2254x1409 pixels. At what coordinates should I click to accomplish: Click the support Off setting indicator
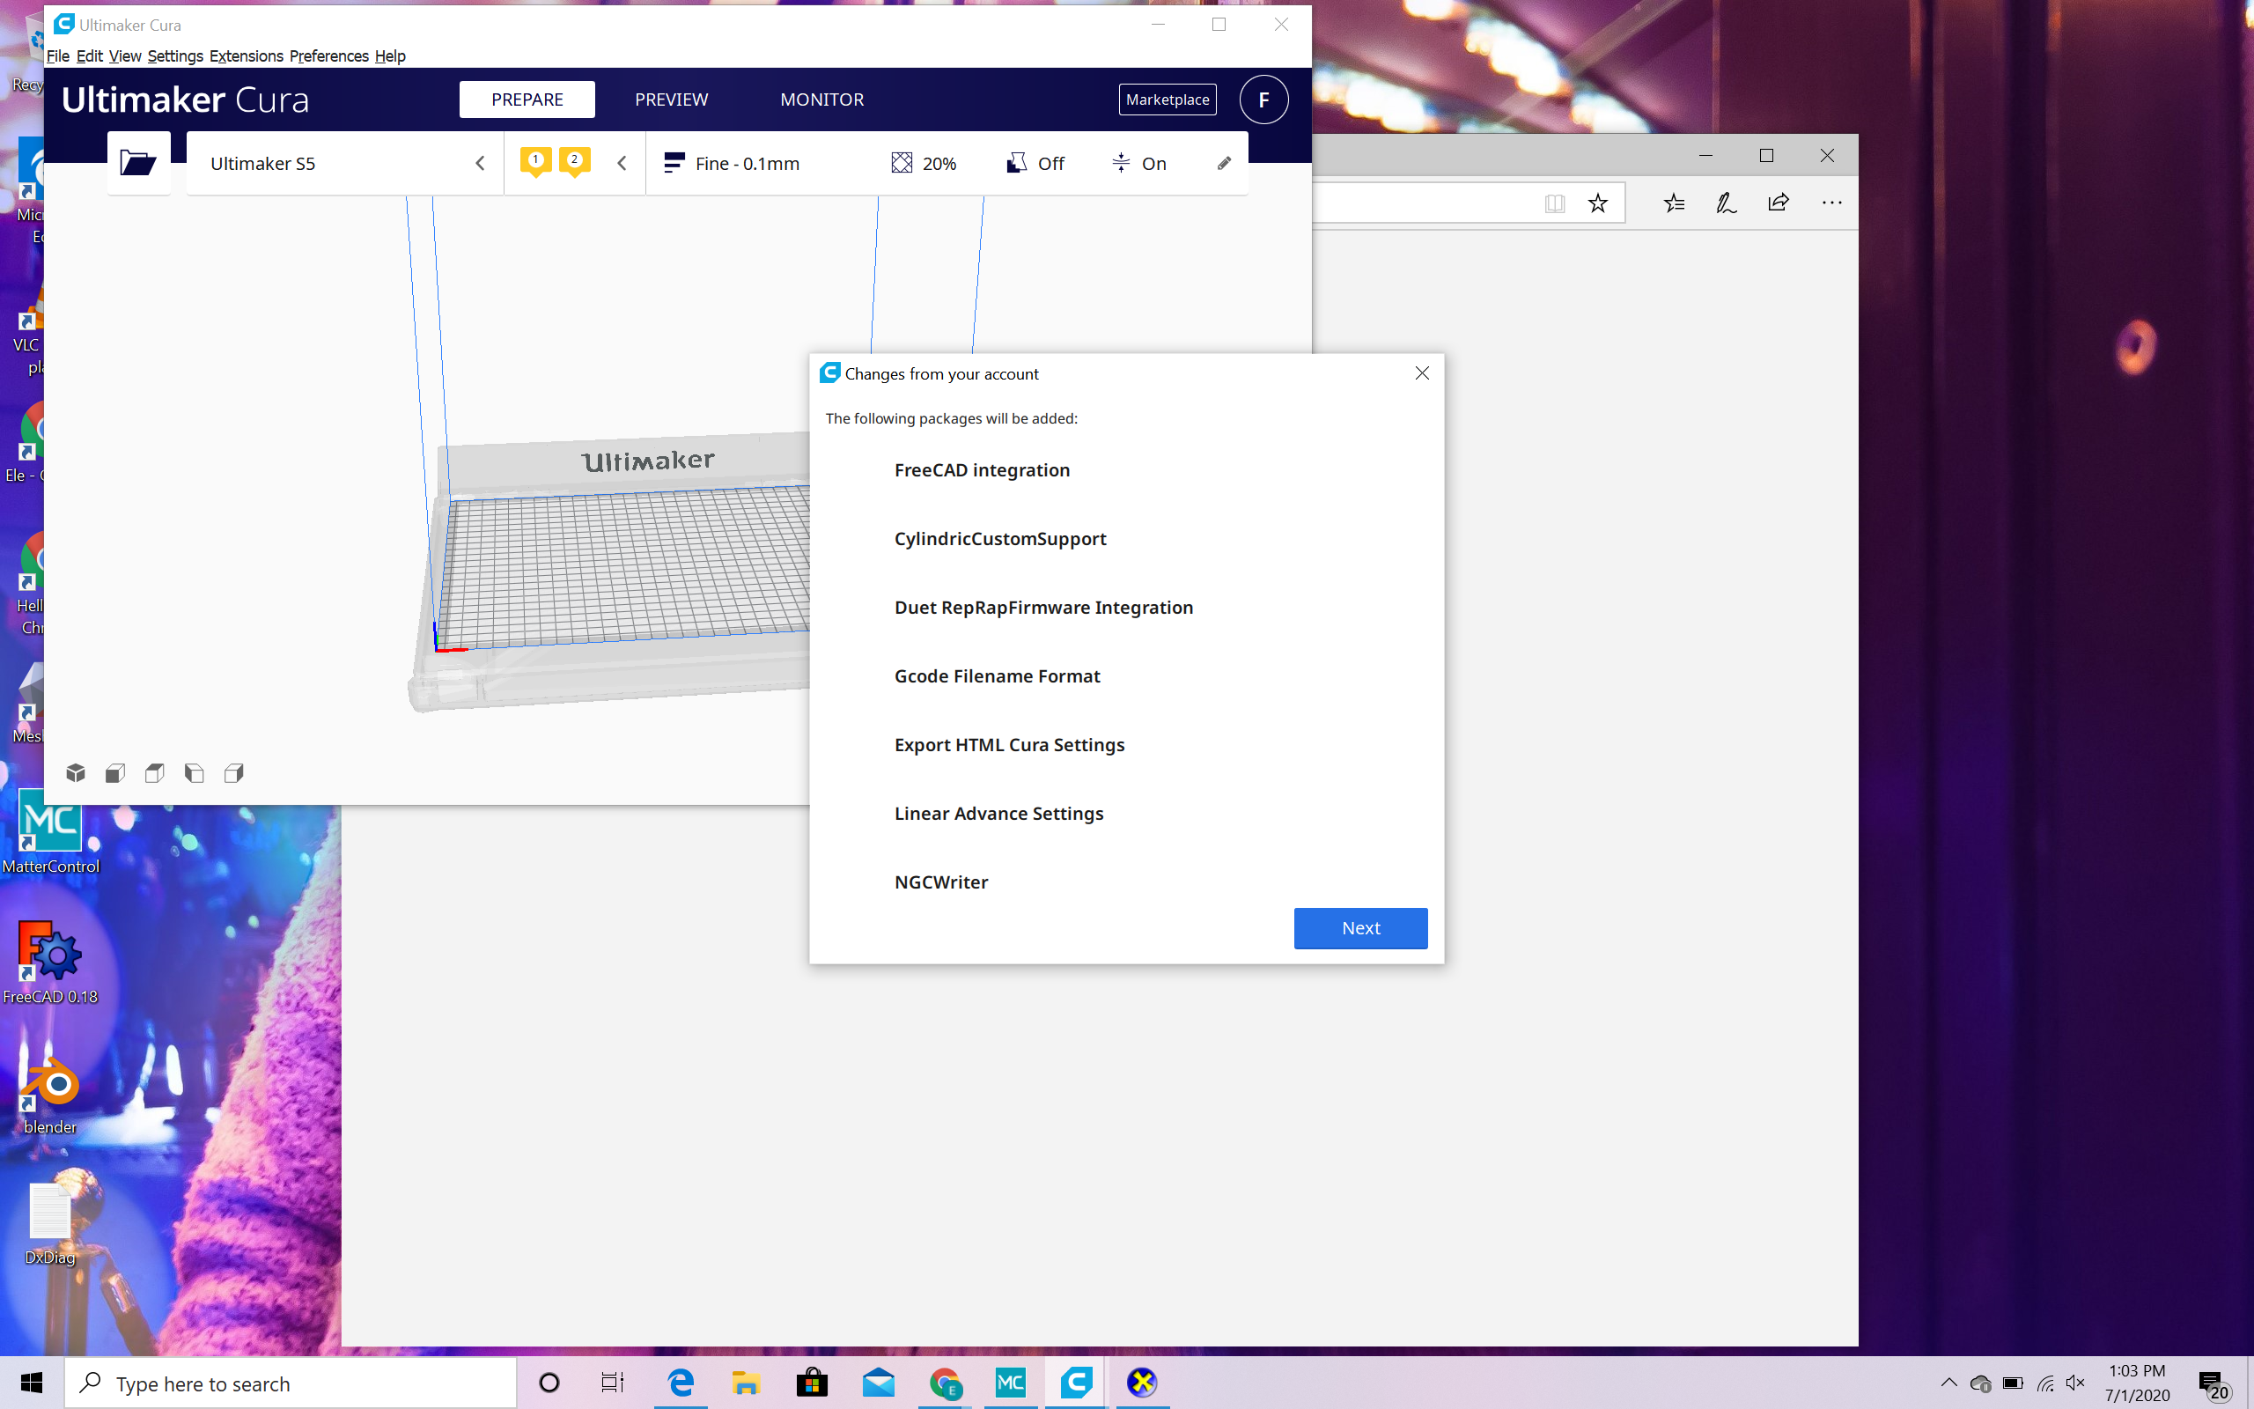coord(1035,163)
